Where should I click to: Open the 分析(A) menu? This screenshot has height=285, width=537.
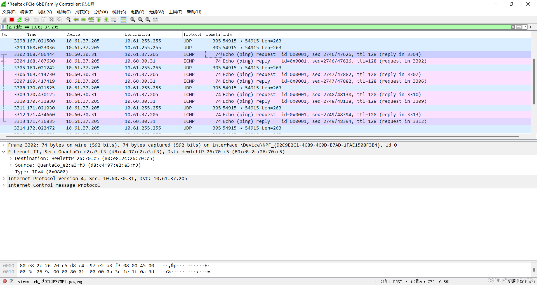click(101, 12)
